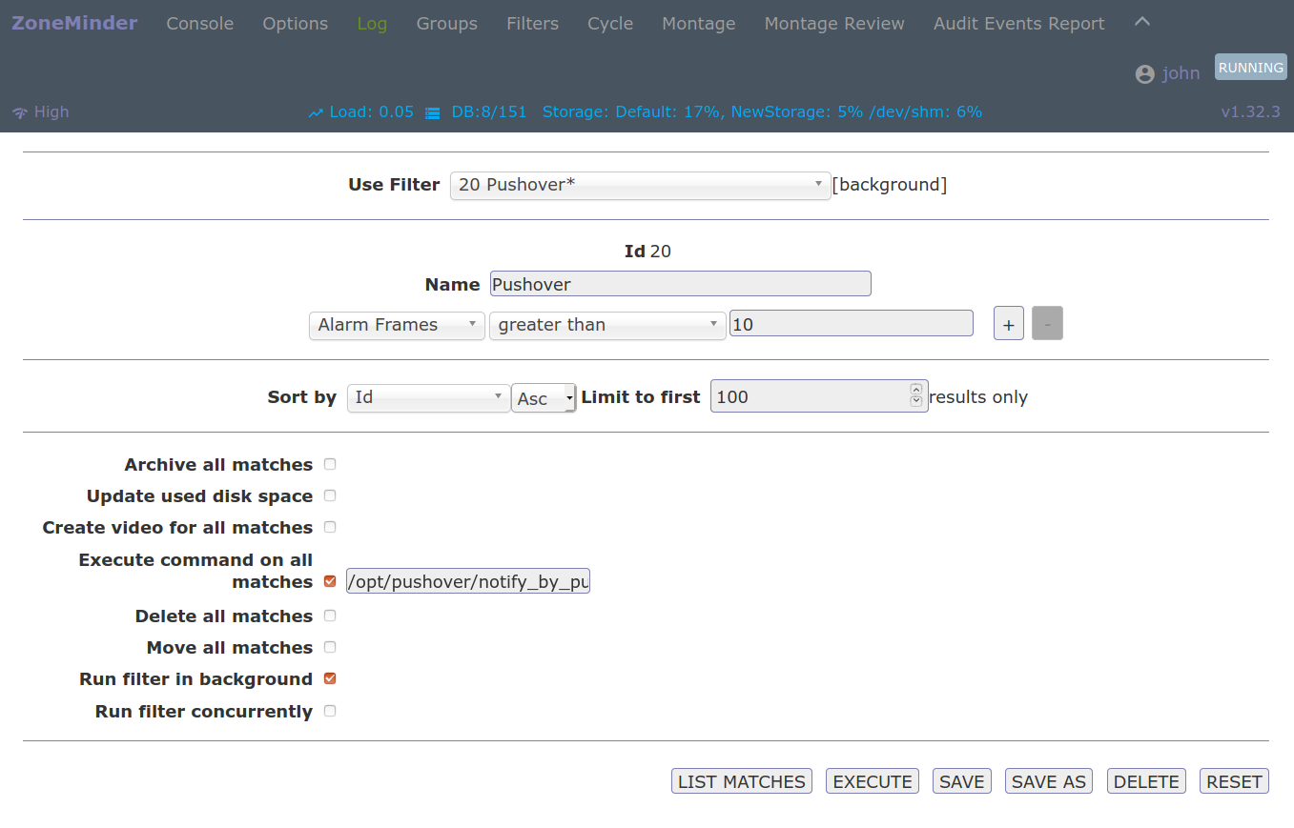Open Montage Review

tap(834, 24)
